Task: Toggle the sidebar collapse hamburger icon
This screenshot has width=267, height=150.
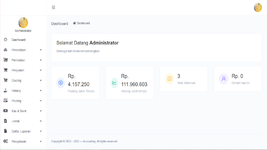Action: 53,7
